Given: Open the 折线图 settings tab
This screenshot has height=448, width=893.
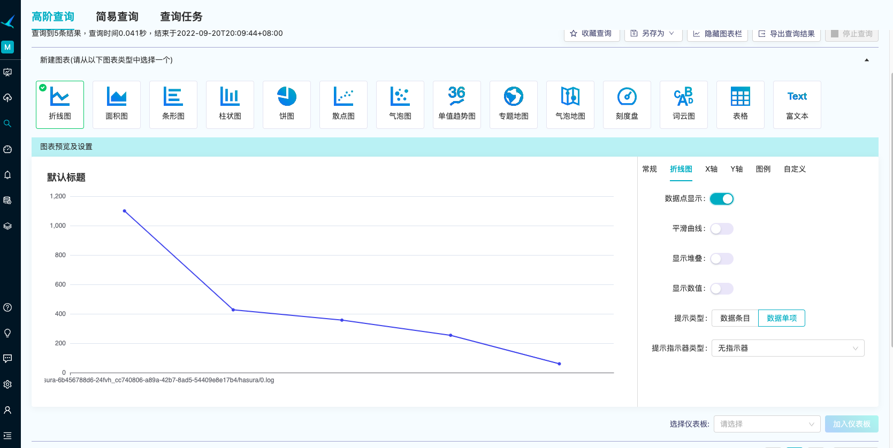Looking at the screenshot, I should tap(681, 169).
